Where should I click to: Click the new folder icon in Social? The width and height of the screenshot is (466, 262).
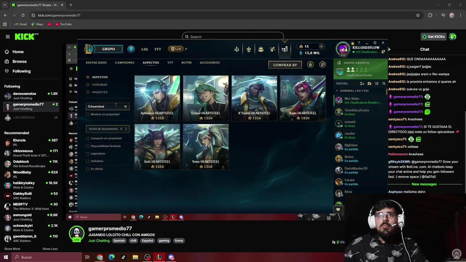(x=369, y=83)
